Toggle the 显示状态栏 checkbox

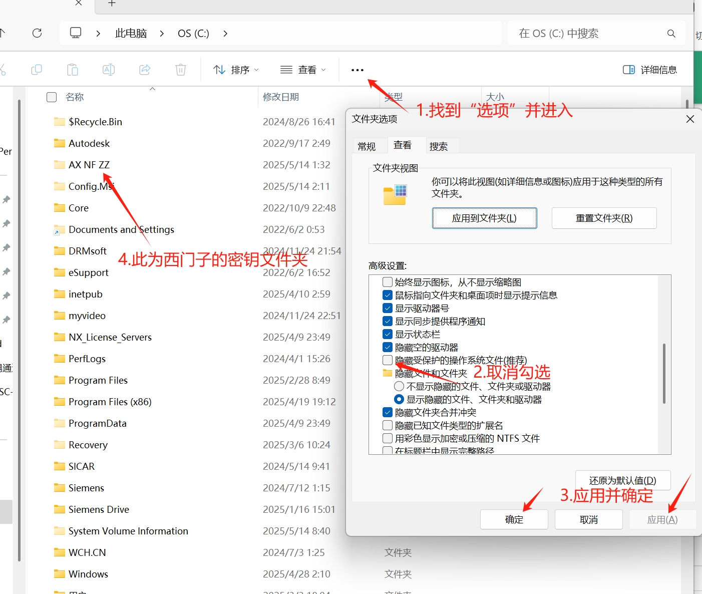(x=387, y=334)
